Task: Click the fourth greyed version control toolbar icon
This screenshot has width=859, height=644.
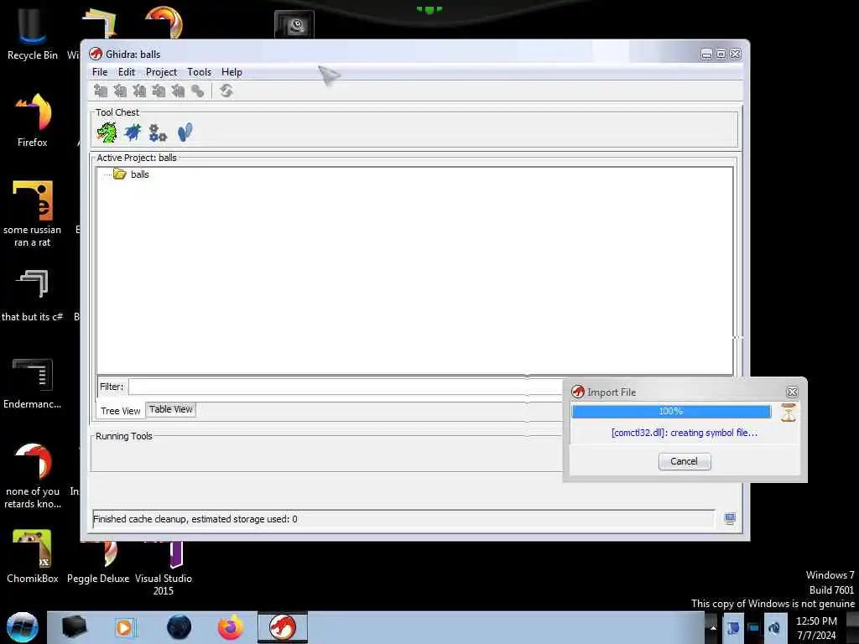Action: coord(159,91)
